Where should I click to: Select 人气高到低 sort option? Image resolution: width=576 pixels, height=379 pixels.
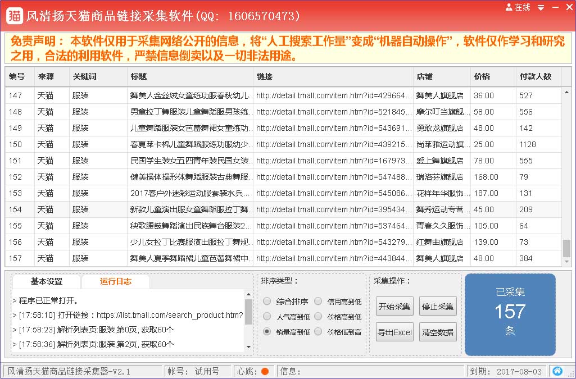point(267,316)
